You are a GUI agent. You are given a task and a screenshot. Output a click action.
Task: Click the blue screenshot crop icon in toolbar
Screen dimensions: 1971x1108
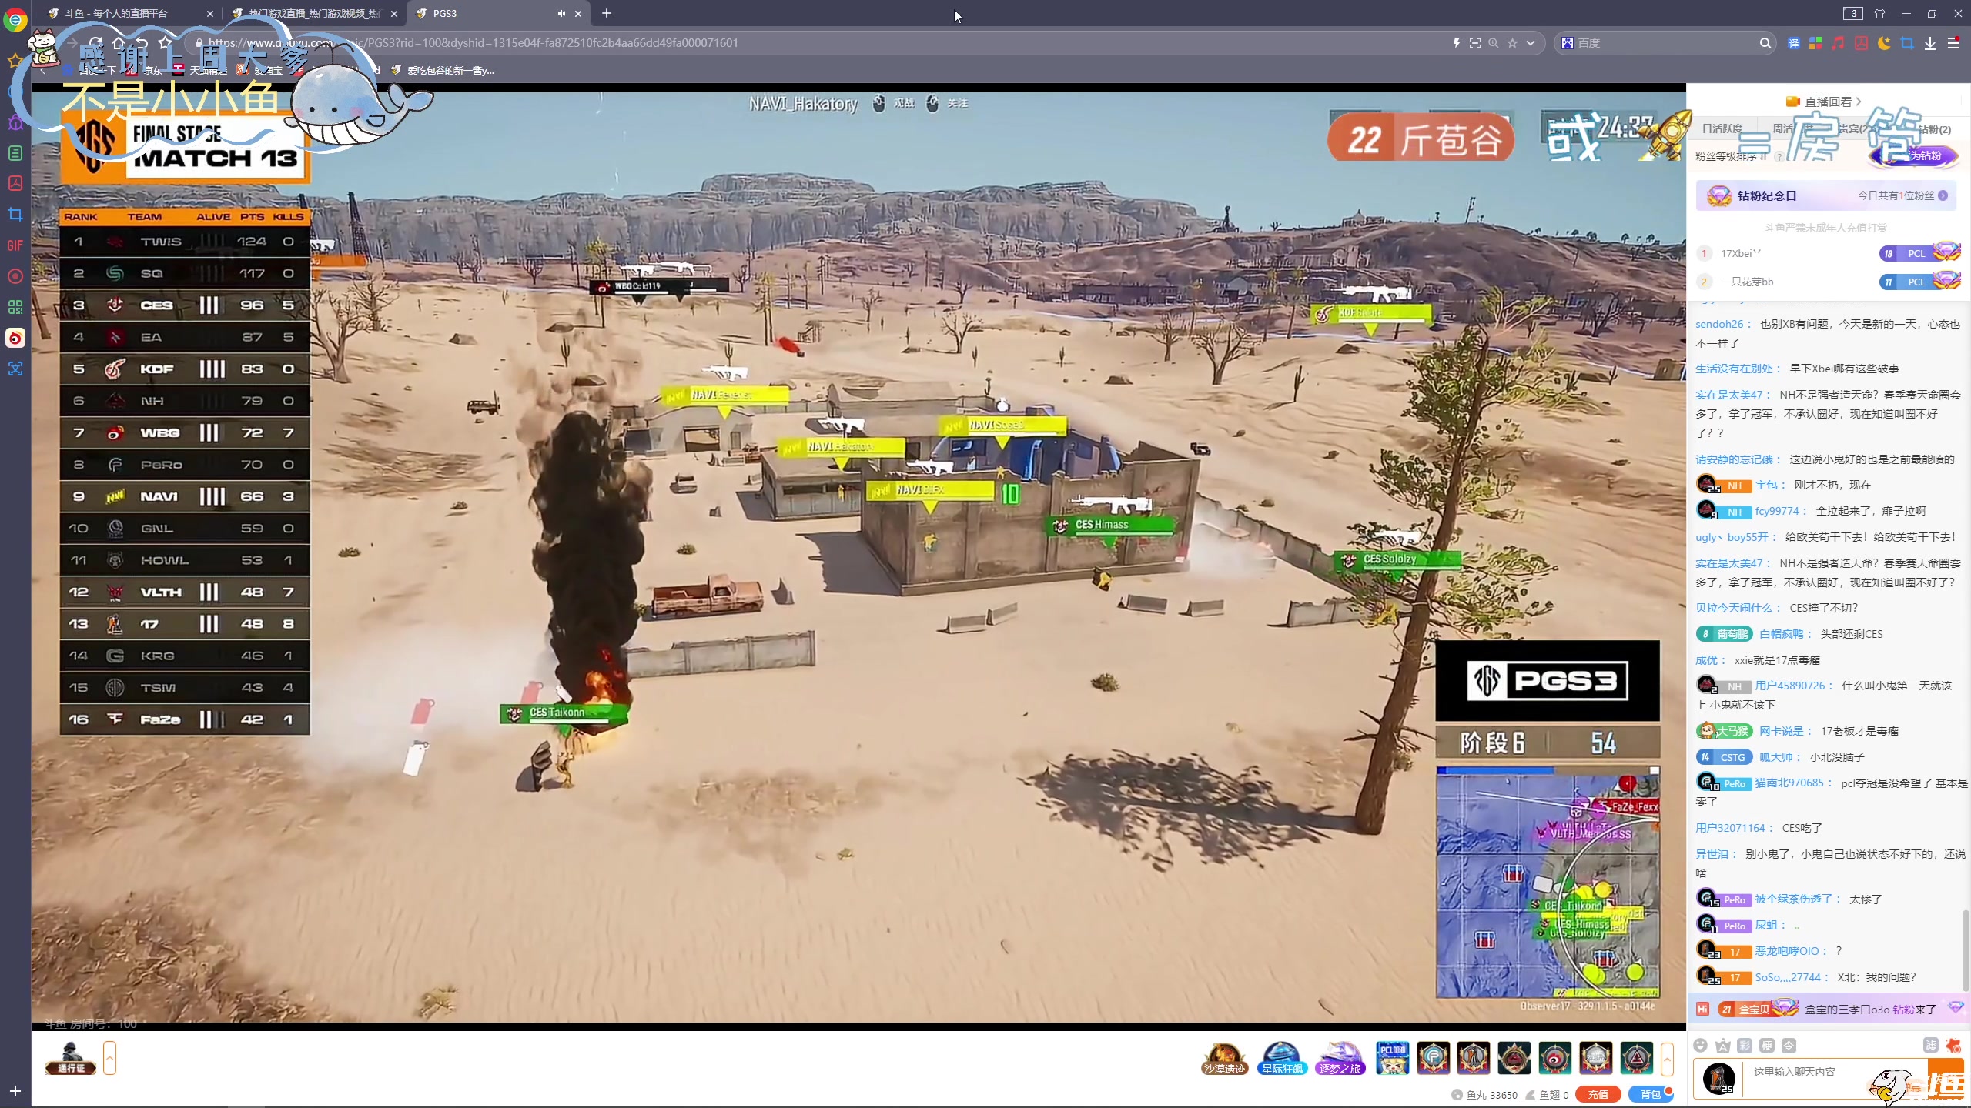click(x=1907, y=43)
